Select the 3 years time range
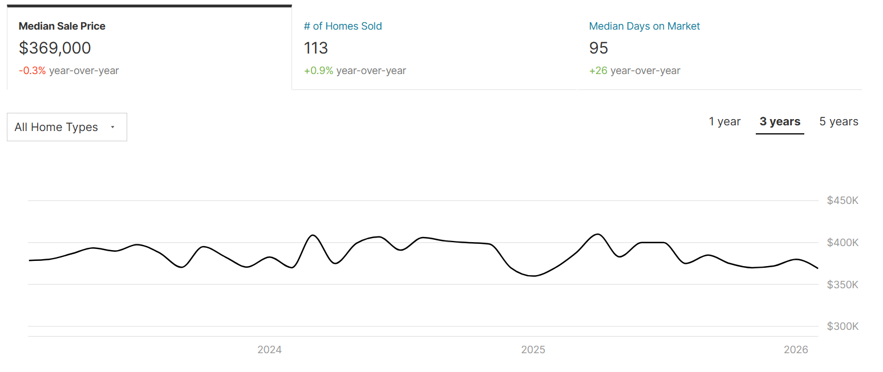Viewport: 883px width, 372px height. [780, 121]
